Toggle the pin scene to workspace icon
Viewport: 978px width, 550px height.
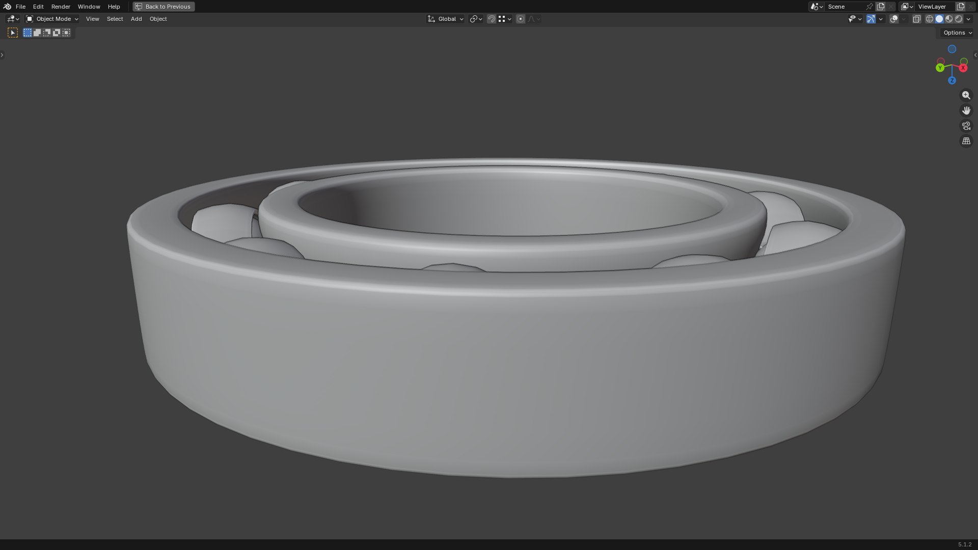[x=870, y=7]
